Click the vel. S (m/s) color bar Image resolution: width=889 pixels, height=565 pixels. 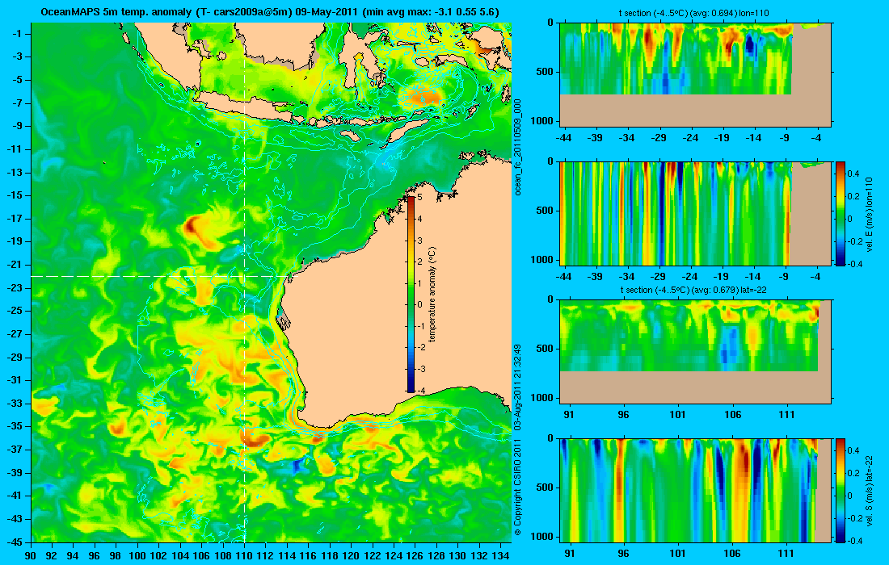[841, 490]
